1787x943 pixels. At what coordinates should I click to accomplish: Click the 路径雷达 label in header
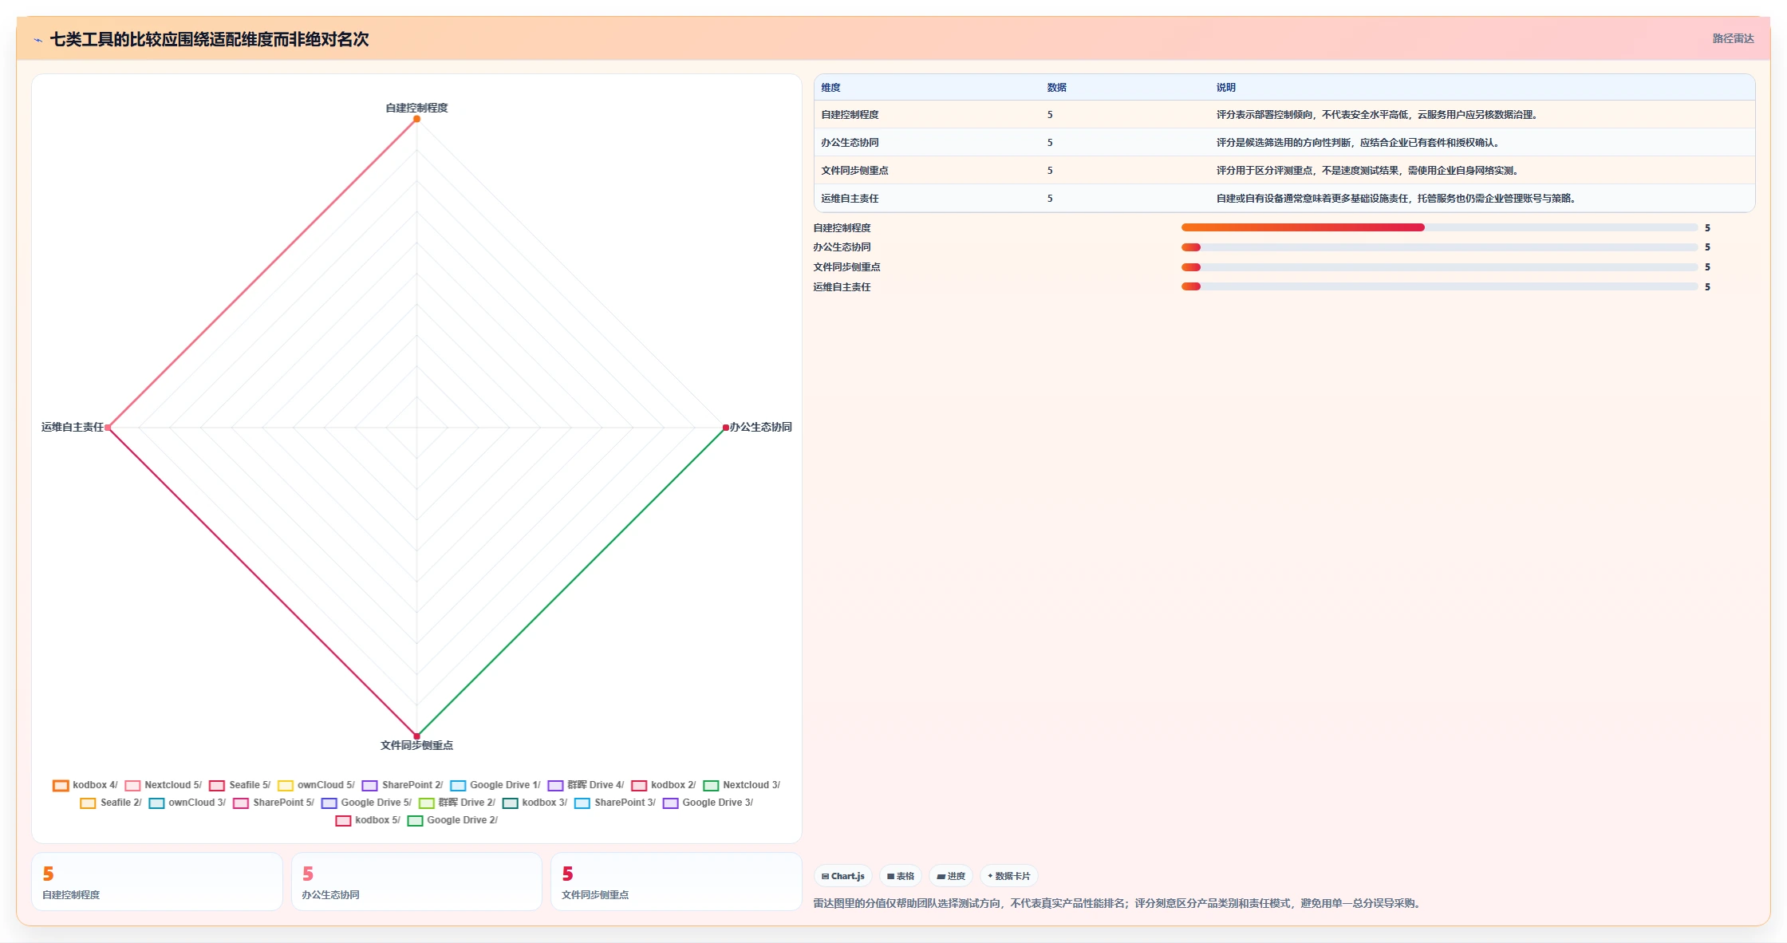tap(1733, 38)
